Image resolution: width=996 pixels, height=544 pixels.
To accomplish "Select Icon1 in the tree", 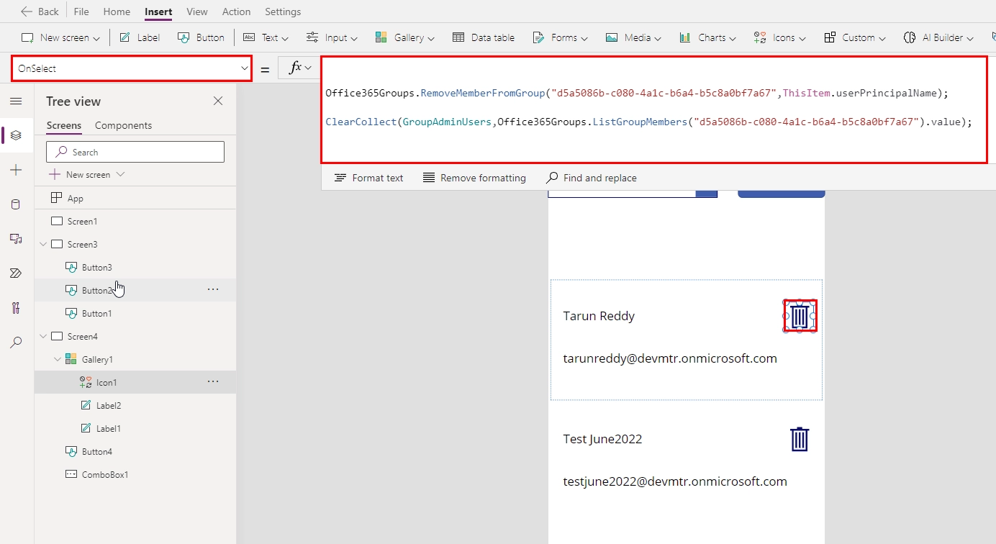I will tap(135, 382).
